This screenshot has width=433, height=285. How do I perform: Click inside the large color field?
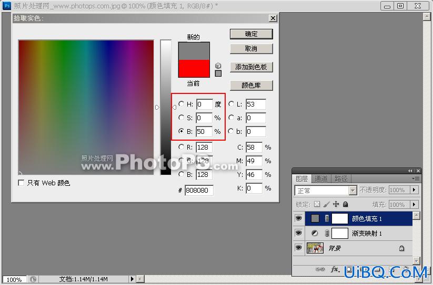[x=86, y=107]
